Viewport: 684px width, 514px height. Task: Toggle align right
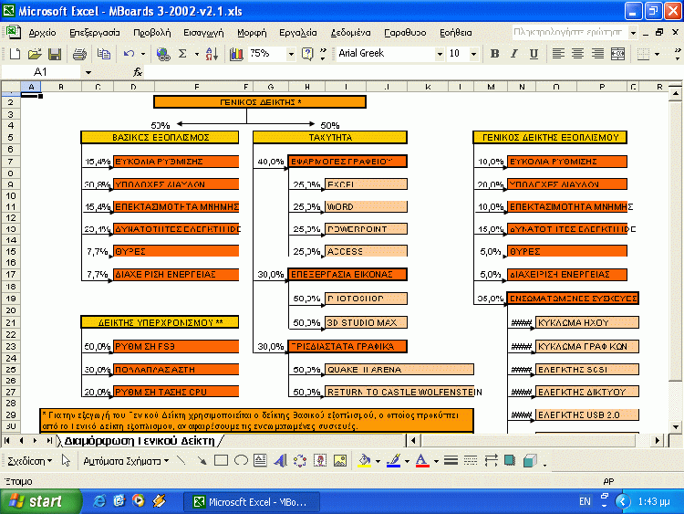(597, 54)
